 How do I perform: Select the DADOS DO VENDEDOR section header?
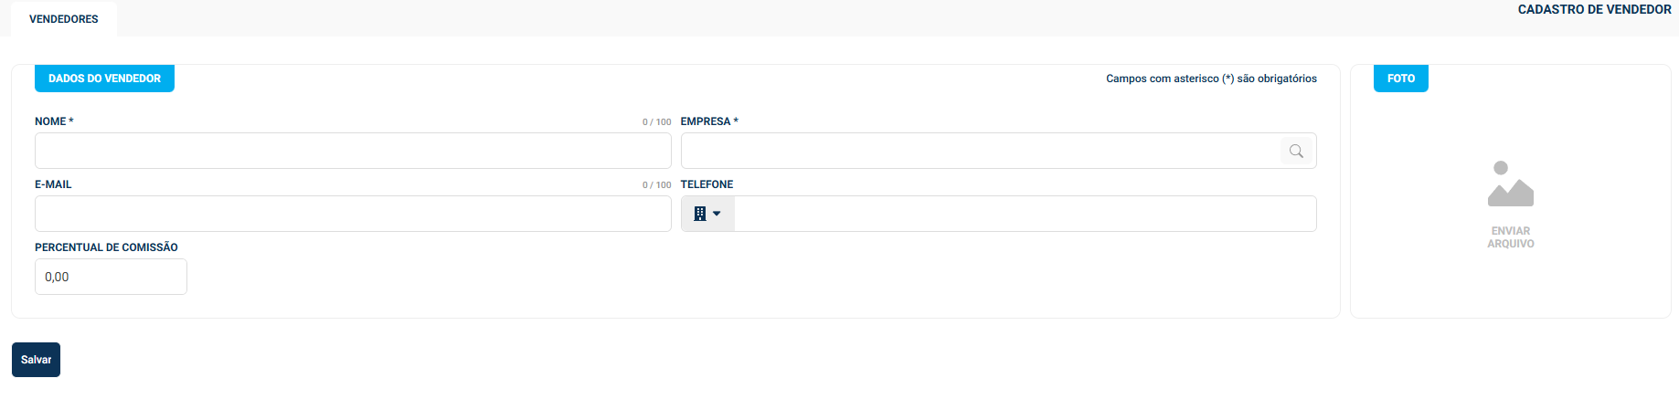(x=104, y=79)
